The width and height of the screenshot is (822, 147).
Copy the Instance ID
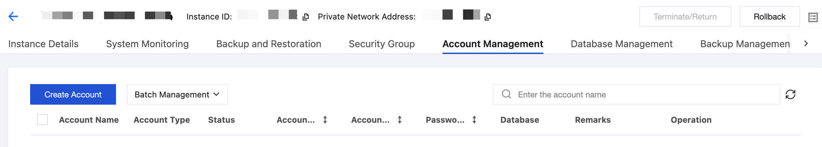coord(306,17)
